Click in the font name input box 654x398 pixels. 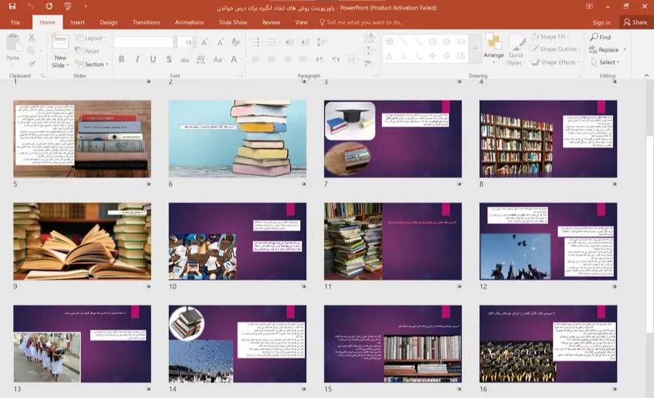(143, 42)
